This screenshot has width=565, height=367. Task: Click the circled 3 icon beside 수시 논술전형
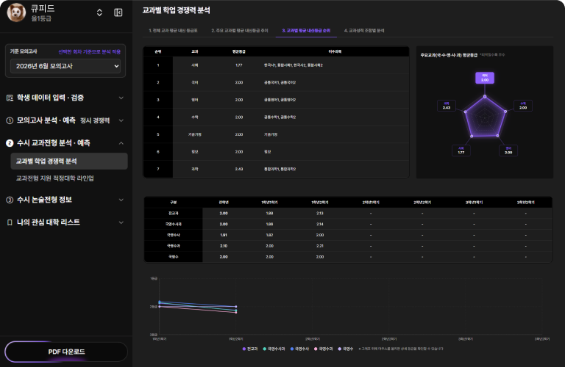click(x=10, y=200)
